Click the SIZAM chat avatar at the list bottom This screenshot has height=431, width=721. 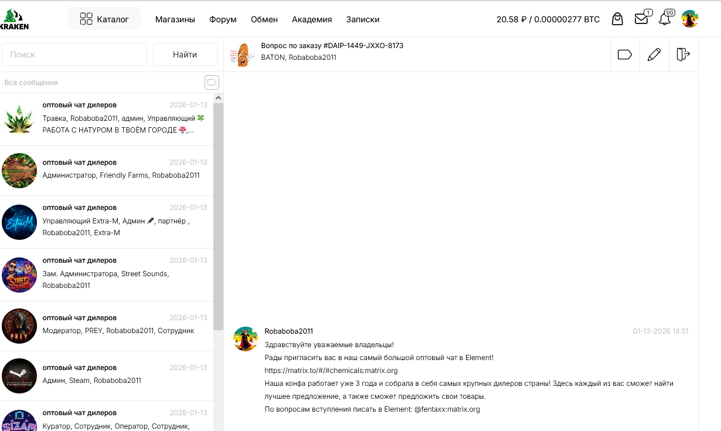click(19, 420)
